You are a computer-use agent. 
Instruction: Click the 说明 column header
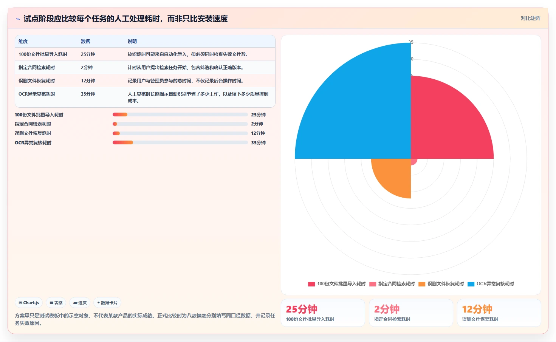click(x=132, y=42)
